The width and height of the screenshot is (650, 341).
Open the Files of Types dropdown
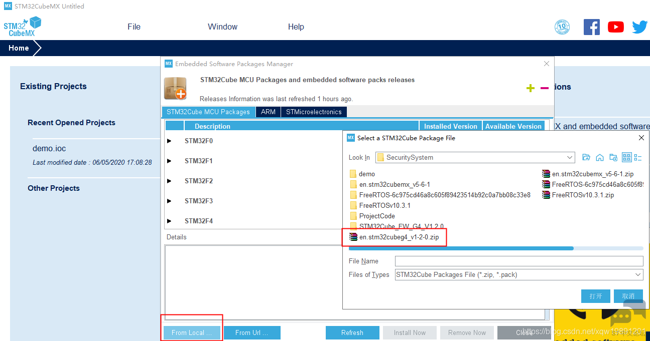click(x=638, y=274)
